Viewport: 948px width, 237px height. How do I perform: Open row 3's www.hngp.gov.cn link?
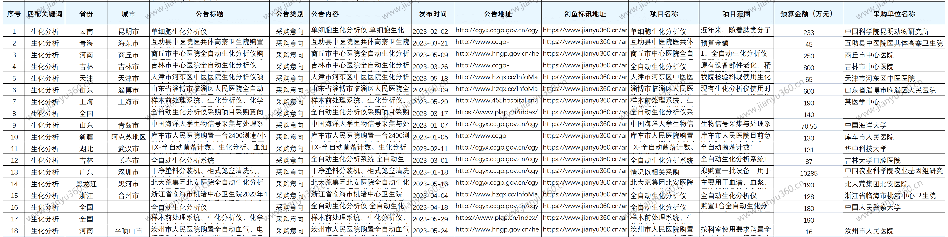[497, 54]
